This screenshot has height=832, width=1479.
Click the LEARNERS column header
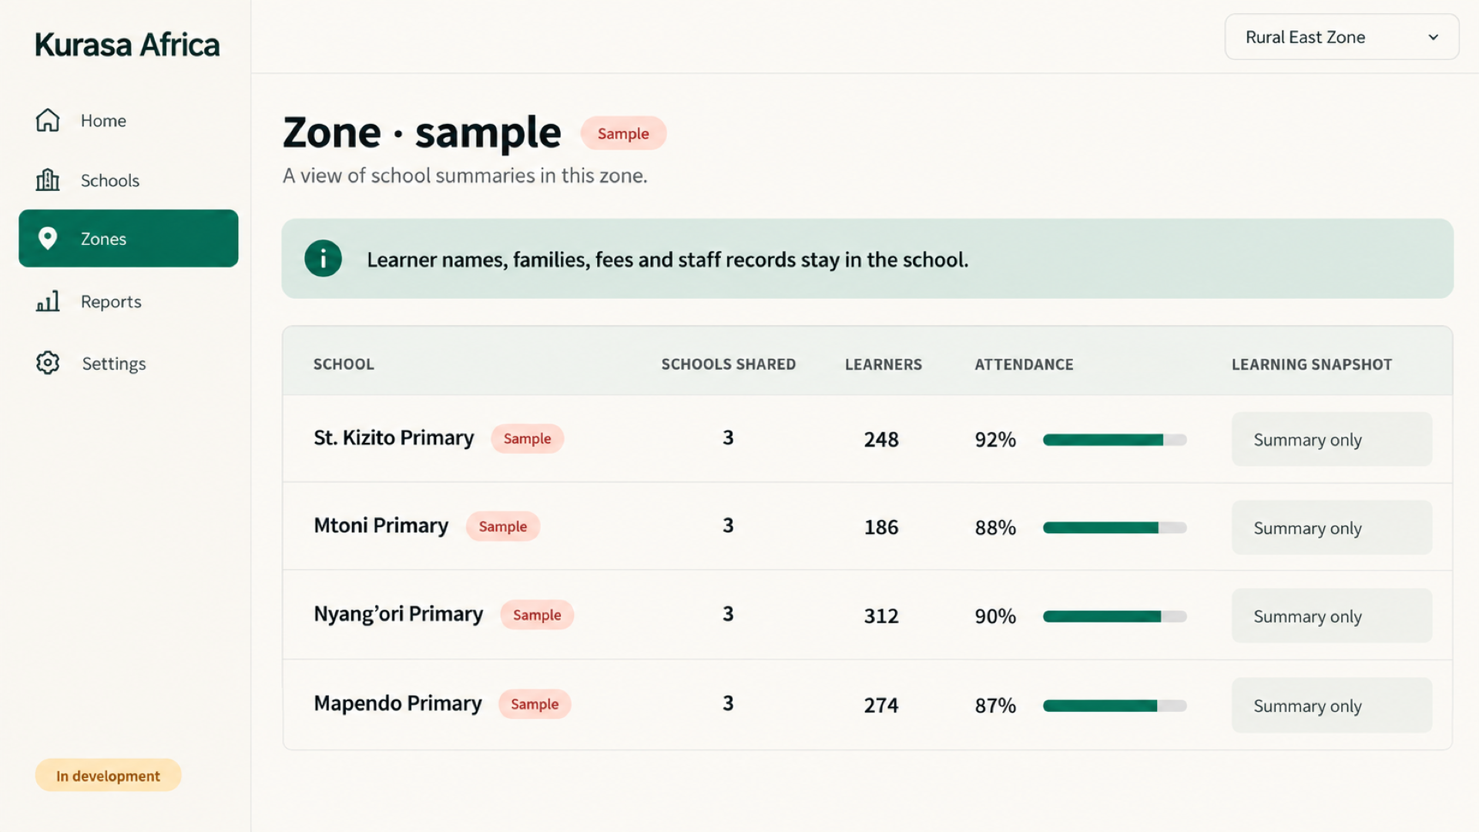(884, 364)
